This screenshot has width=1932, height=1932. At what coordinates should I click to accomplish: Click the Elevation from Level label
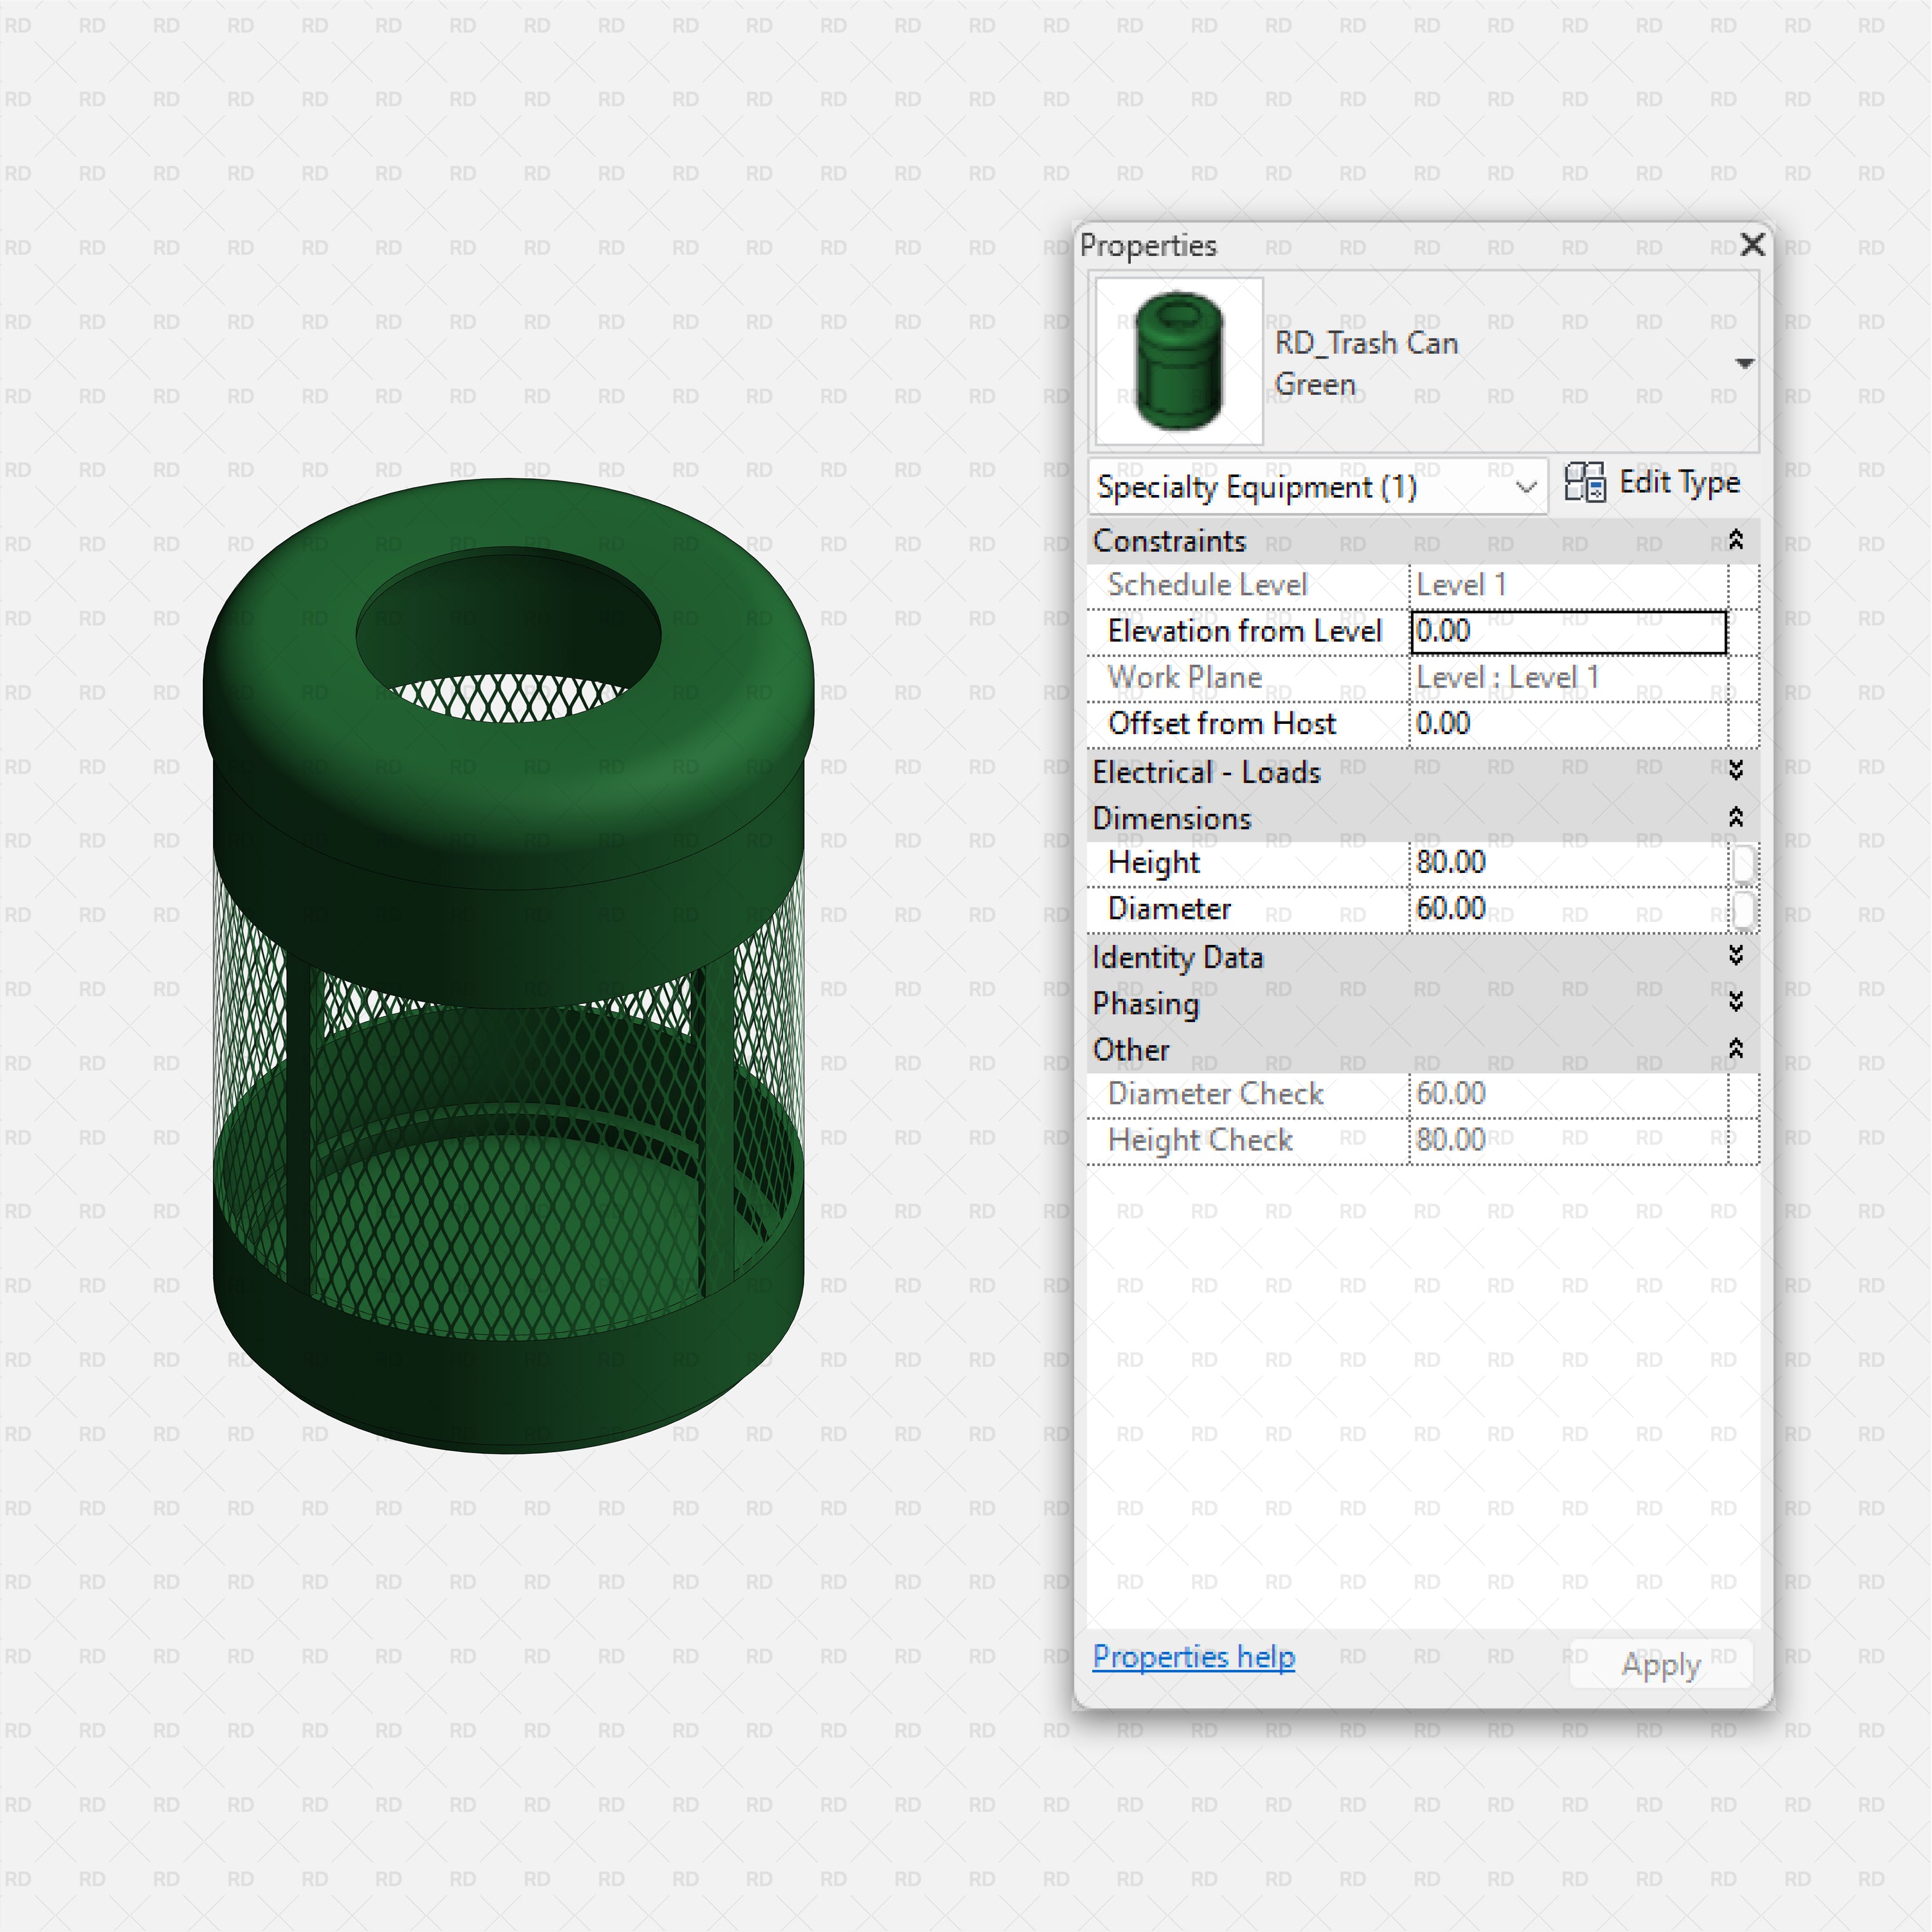click(1245, 632)
